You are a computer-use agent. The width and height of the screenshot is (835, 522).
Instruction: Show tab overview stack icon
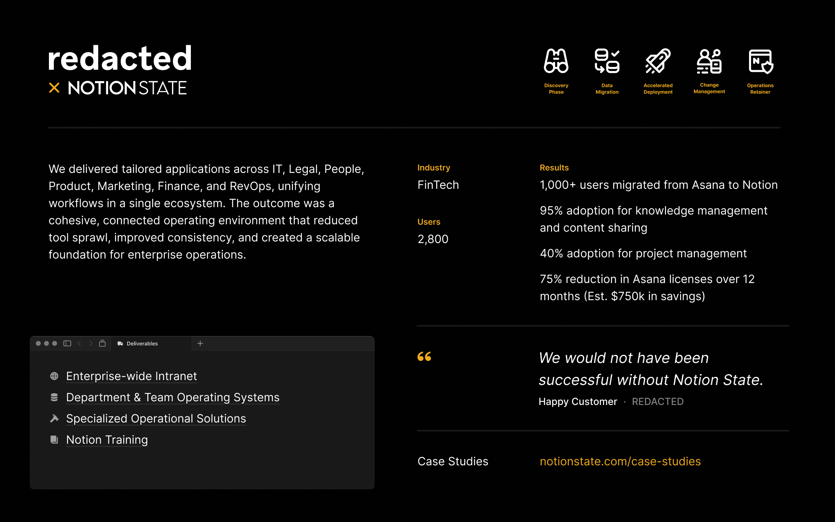[102, 343]
